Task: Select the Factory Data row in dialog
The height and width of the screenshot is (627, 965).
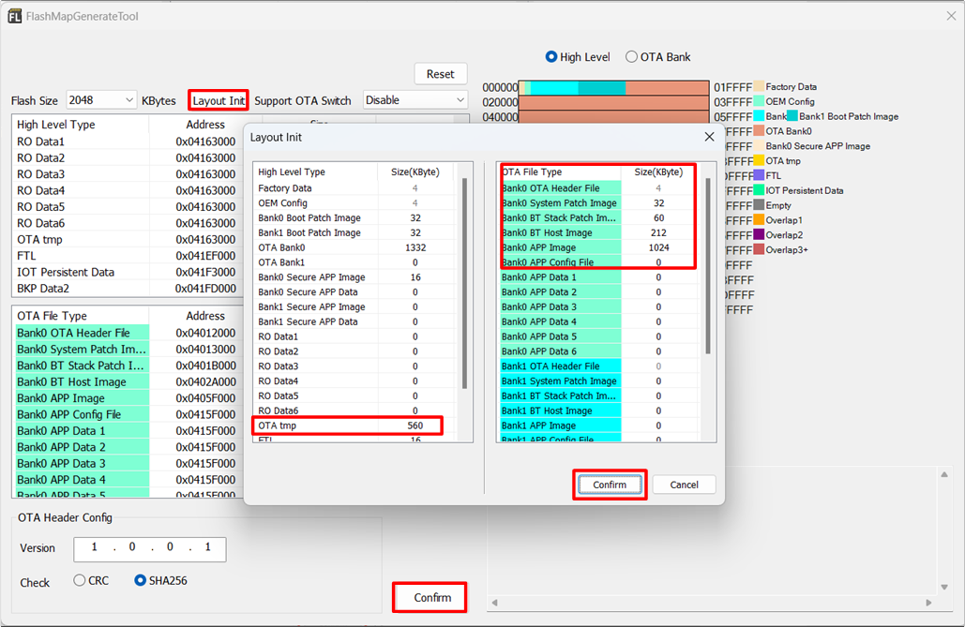Action: [354, 188]
